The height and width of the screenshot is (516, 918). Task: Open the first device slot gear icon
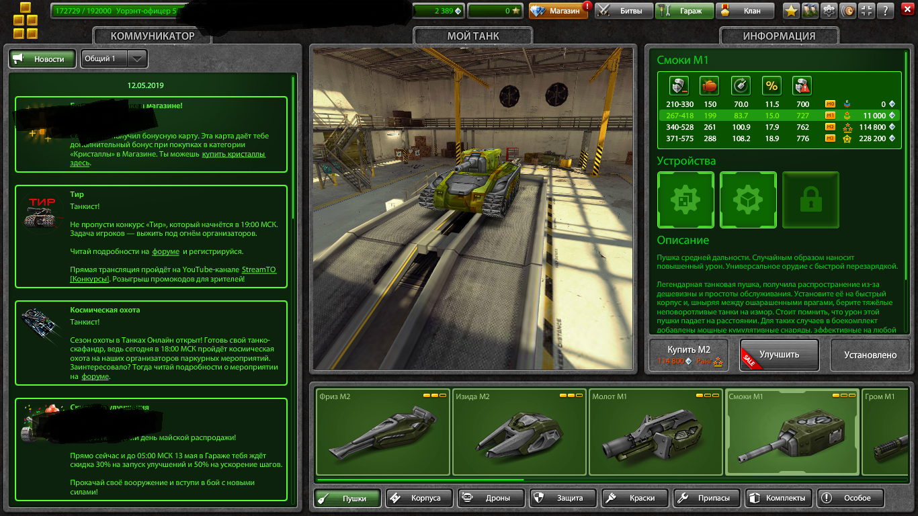click(685, 200)
